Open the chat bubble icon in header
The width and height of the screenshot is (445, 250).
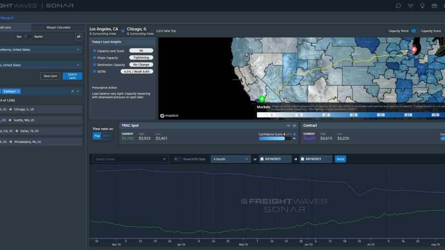[x=398, y=5]
